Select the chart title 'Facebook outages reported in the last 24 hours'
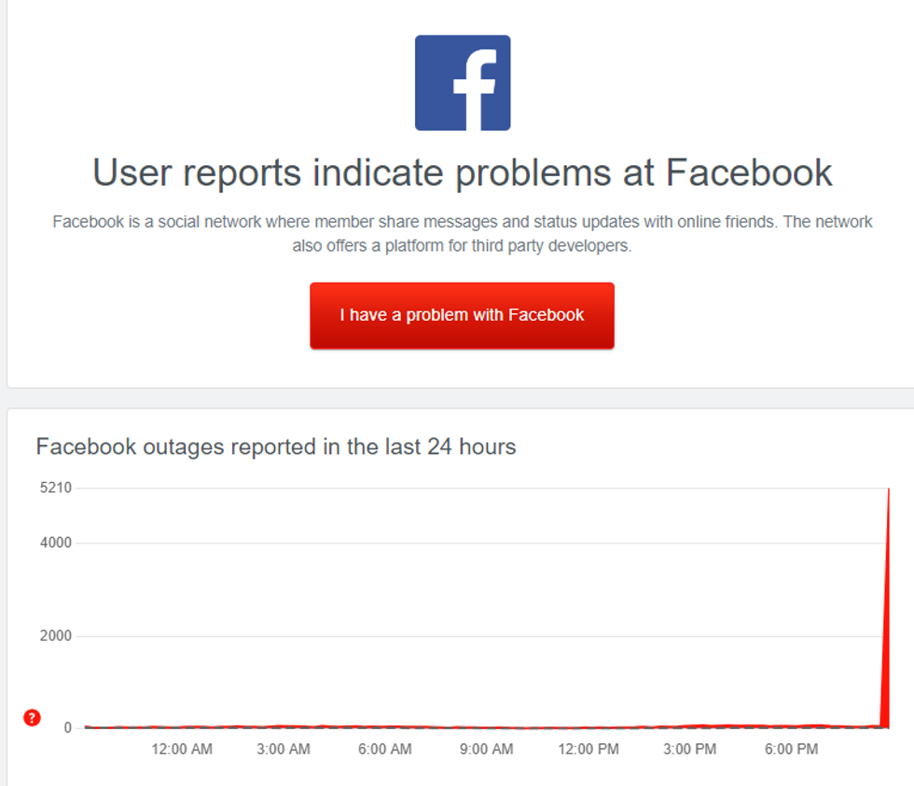Viewport: 914px width, 786px height. (x=275, y=447)
